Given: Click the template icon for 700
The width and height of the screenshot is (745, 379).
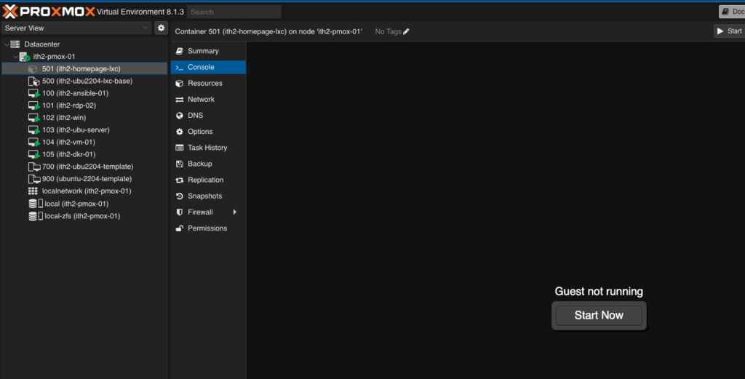Looking at the screenshot, I should pos(34,167).
